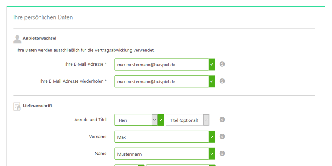Show info for Anrede und Titel row
The image size is (332, 166).
[222, 120]
